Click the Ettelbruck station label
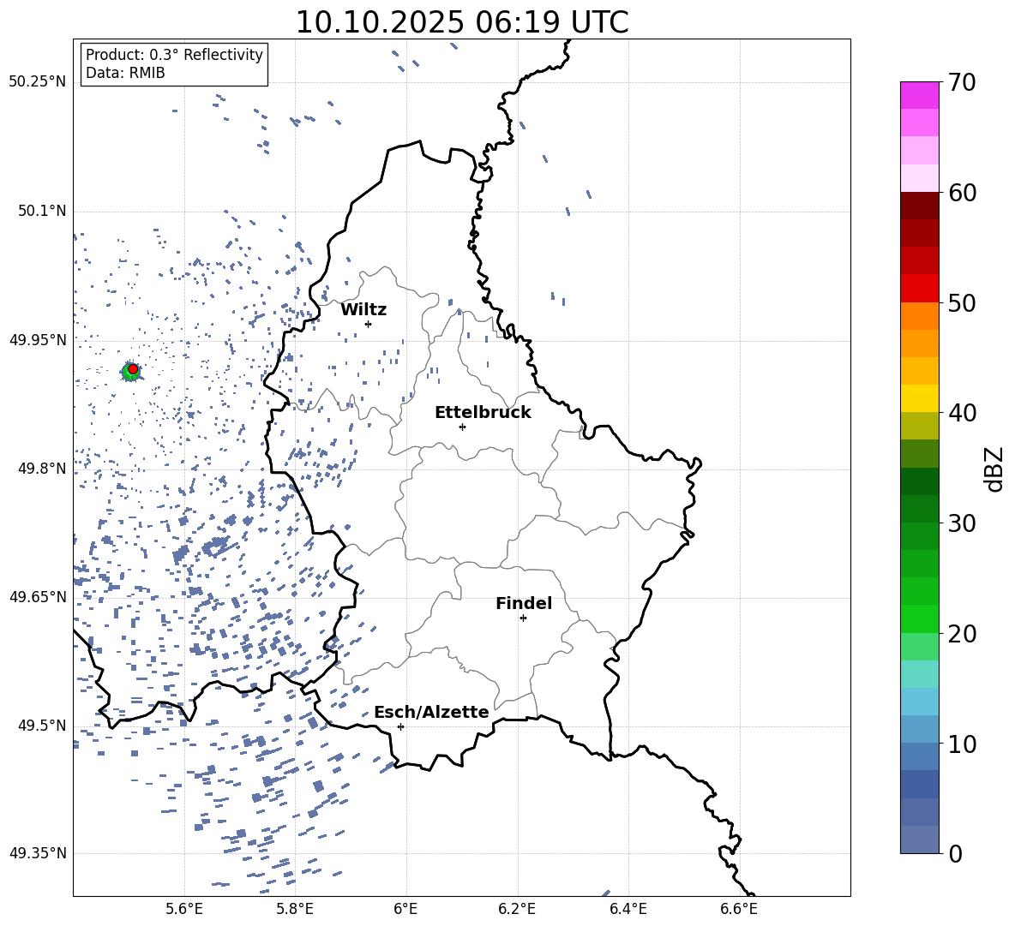 (483, 413)
